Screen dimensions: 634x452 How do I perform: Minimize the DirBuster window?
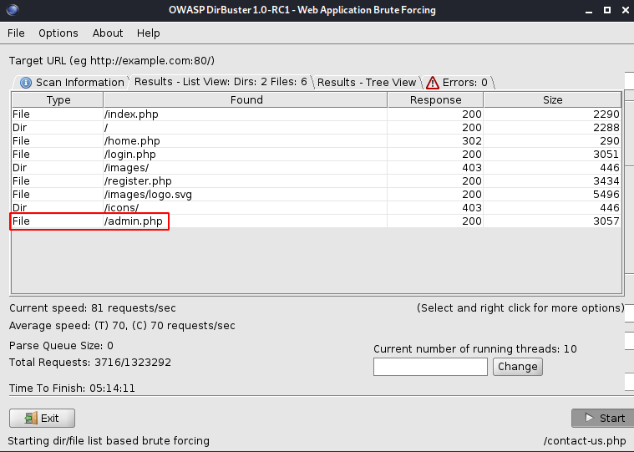click(589, 11)
